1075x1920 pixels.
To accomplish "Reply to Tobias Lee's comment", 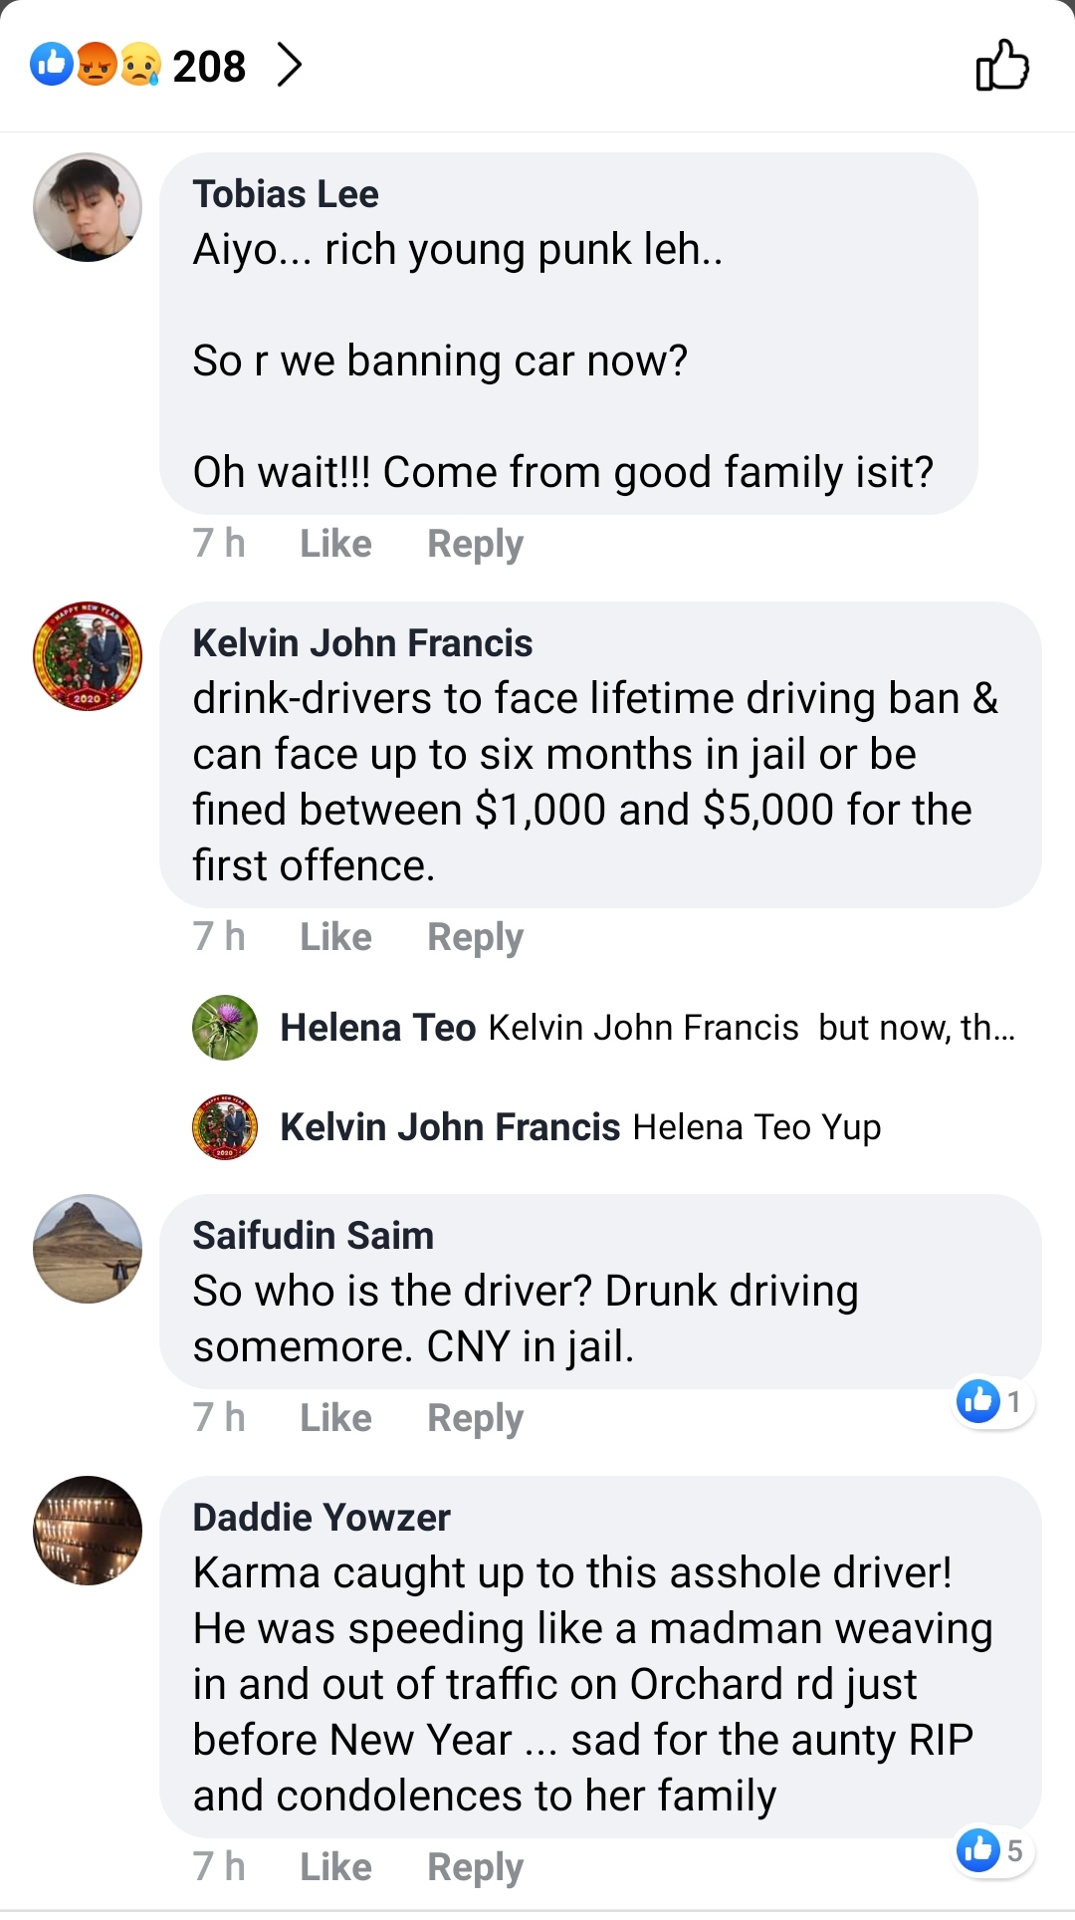I will coord(475,544).
